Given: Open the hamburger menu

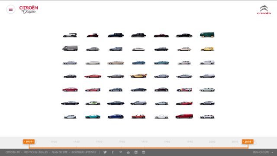Looking at the screenshot, I should pos(11,10).
